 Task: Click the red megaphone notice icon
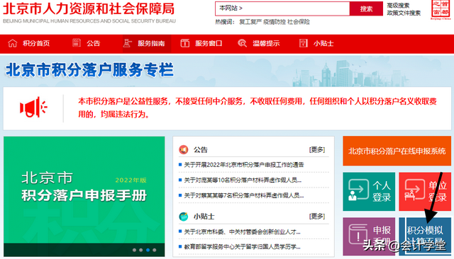33,108
